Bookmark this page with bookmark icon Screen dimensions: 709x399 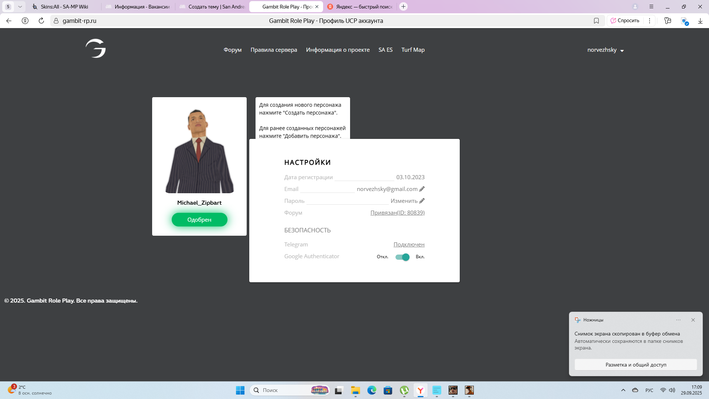point(596,21)
